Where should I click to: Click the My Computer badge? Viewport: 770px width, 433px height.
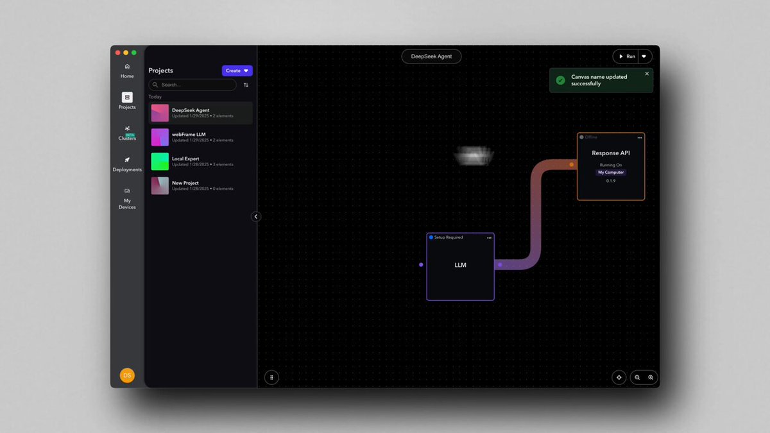coord(611,173)
